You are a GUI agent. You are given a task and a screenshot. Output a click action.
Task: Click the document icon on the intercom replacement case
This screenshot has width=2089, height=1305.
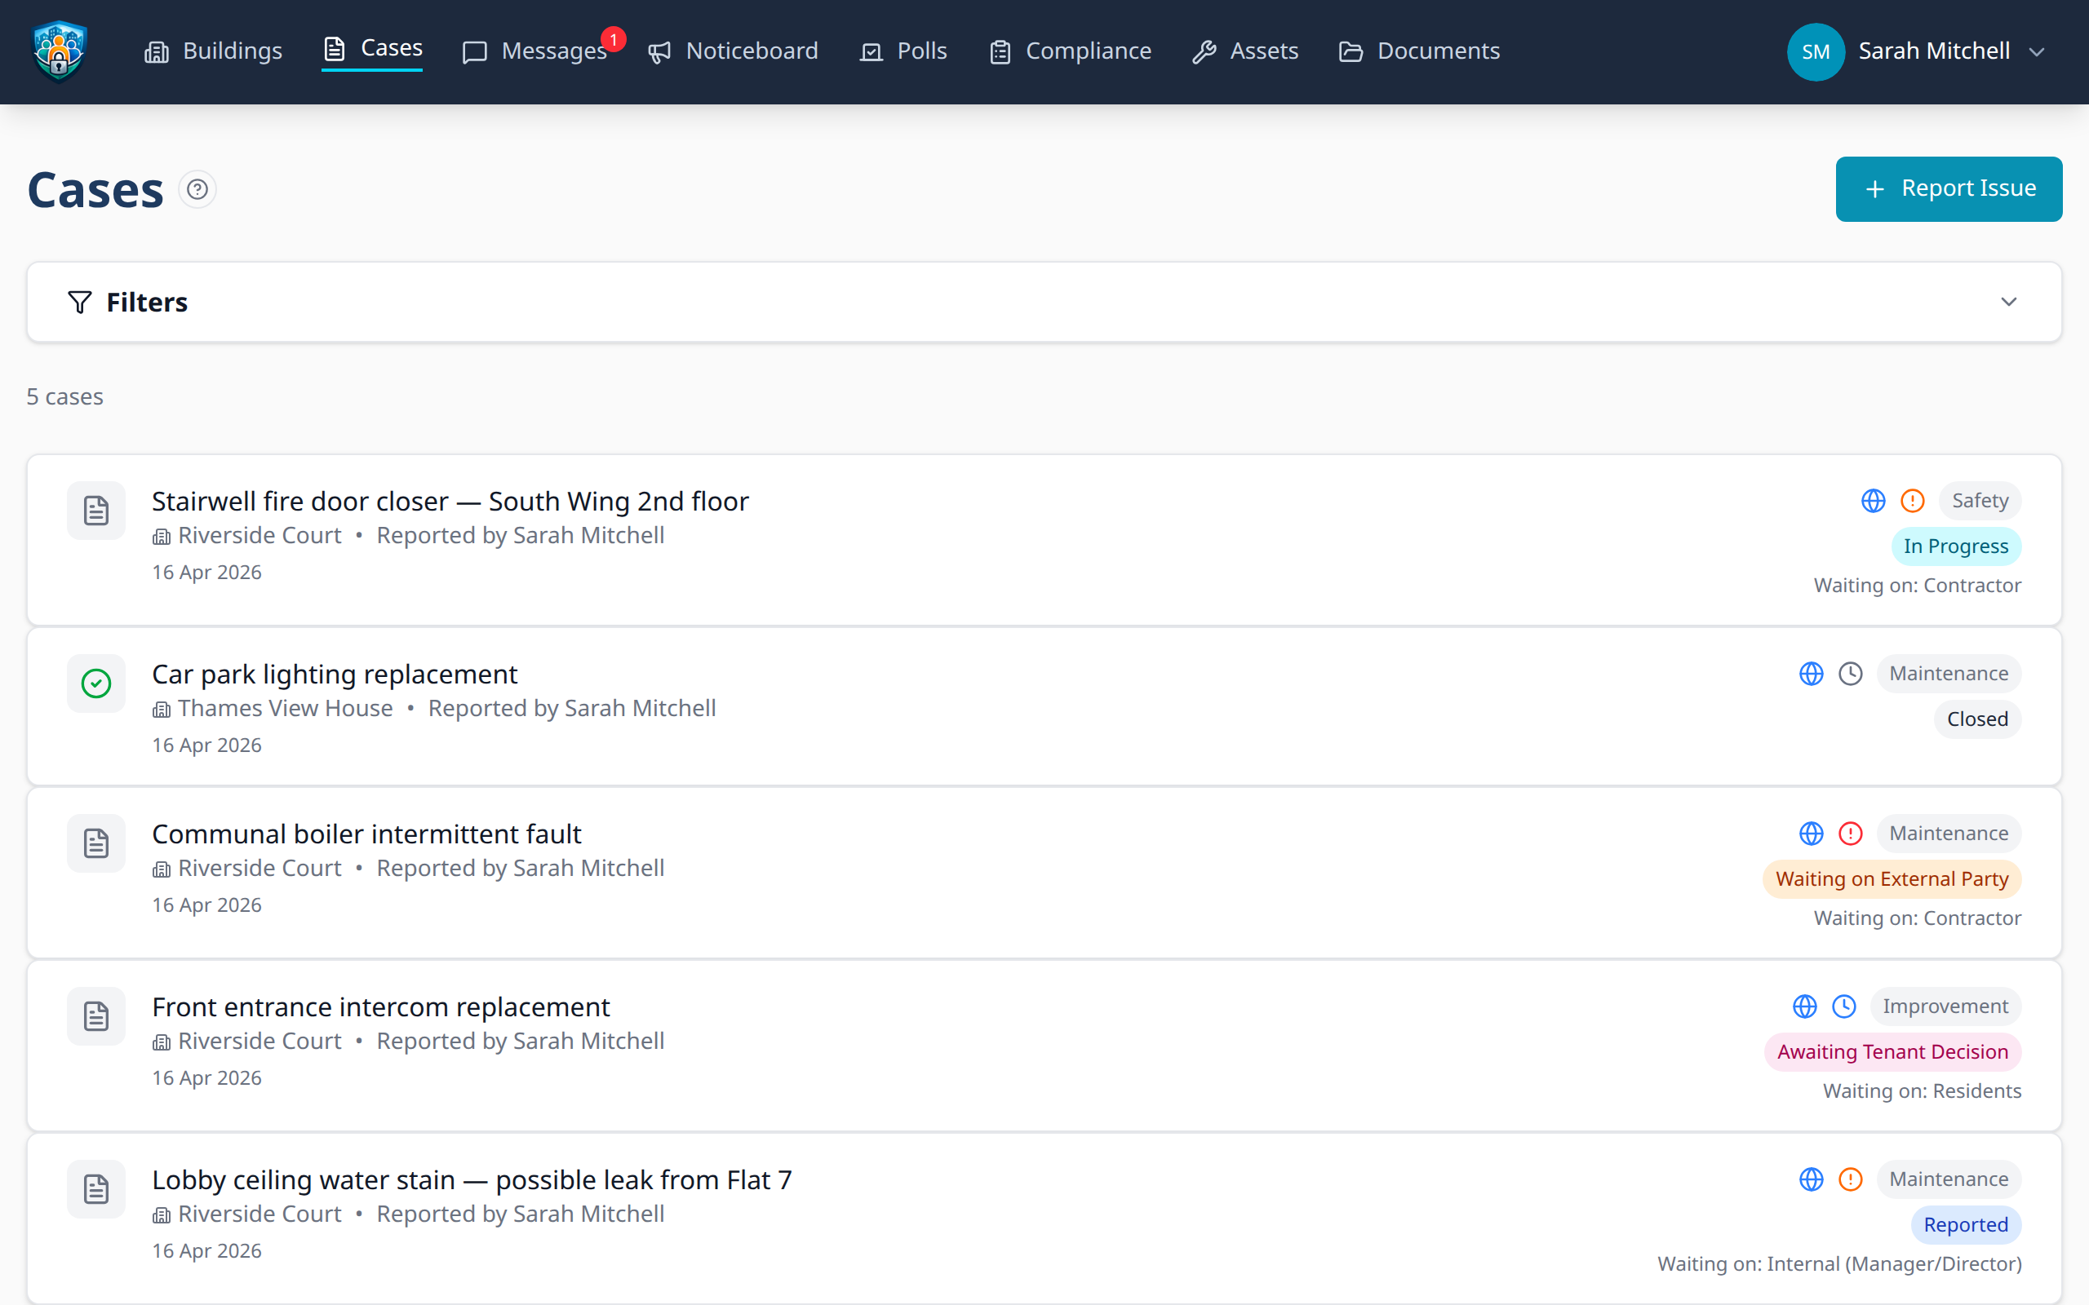pyautogui.click(x=95, y=1016)
